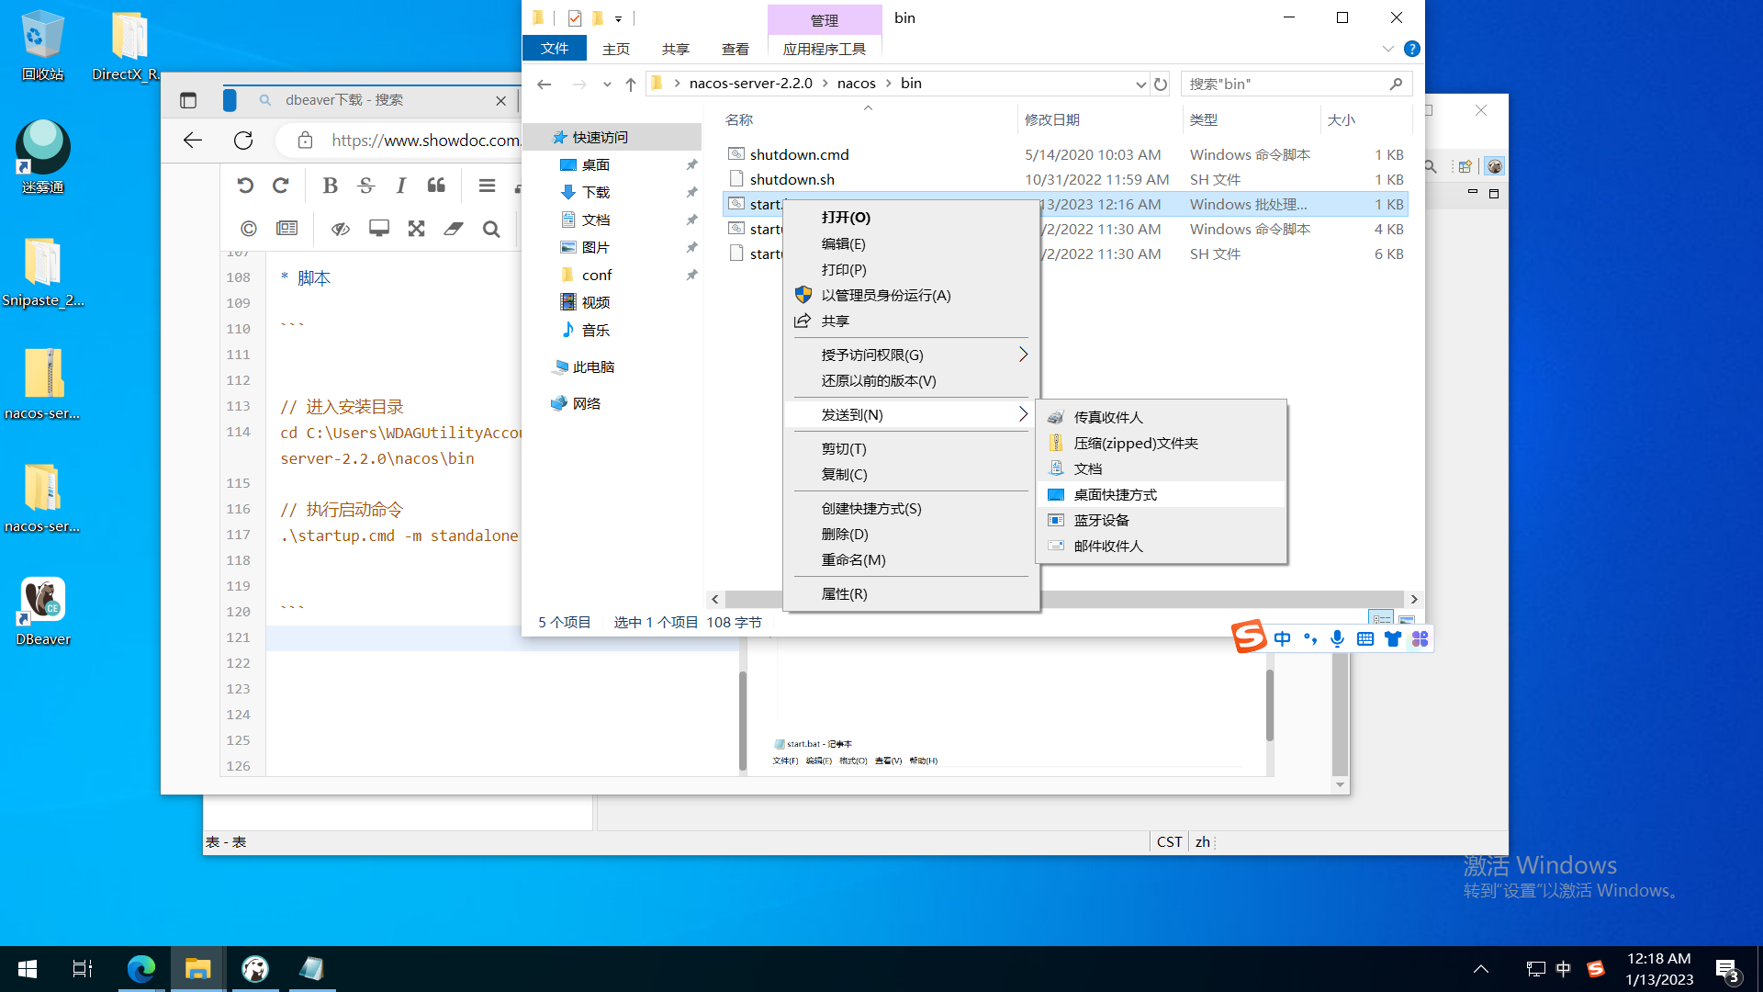Click 创建快捷方式(S) in the context menu
Image resolution: width=1763 pixels, height=992 pixels.
911,508
